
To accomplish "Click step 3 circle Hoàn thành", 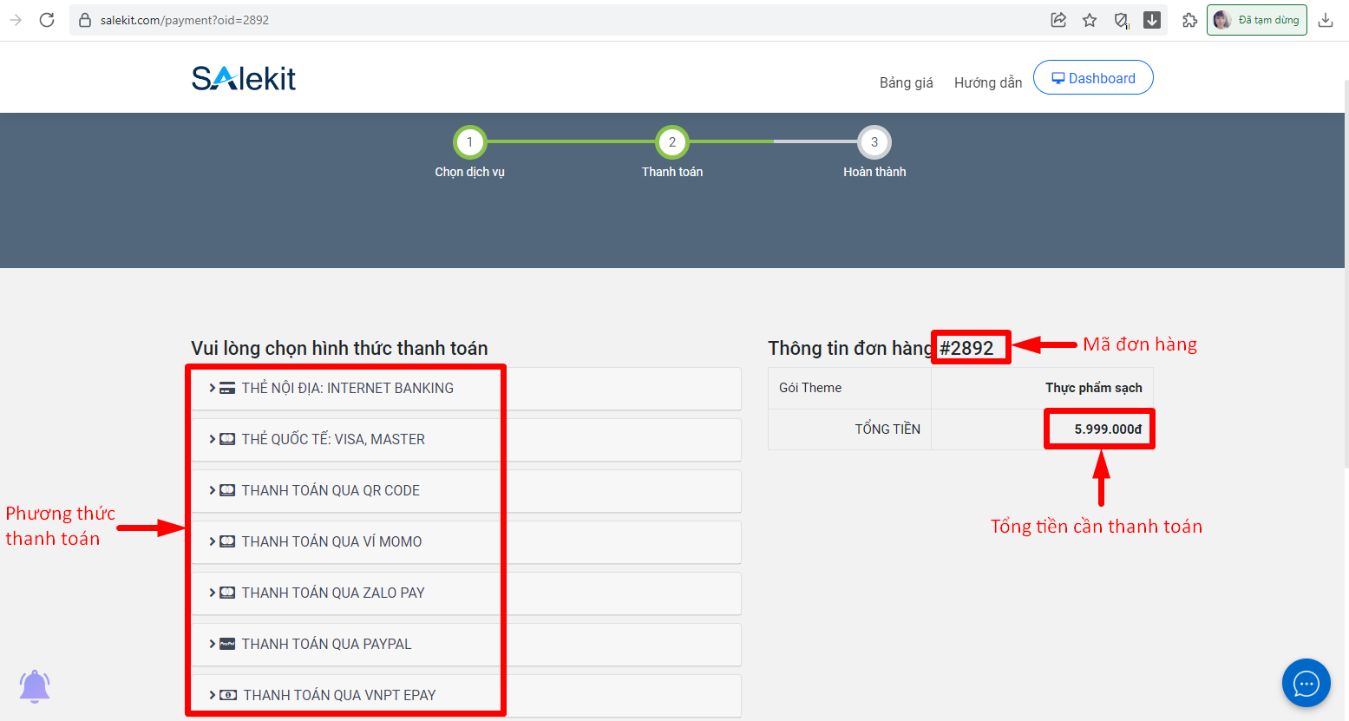I will 874,142.
